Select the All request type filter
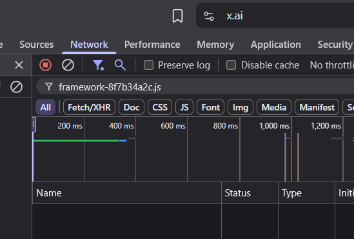The height and width of the screenshot is (239, 354). point(45,107)
